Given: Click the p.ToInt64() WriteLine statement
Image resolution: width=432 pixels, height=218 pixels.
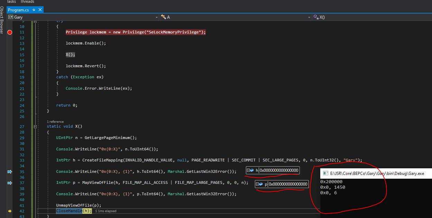Looking at the screenshot, I should (146, 194).
